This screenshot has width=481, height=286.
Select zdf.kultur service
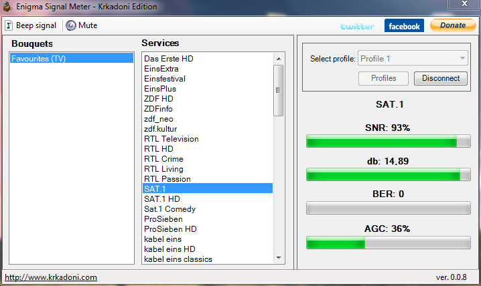[x=208, y=129]
